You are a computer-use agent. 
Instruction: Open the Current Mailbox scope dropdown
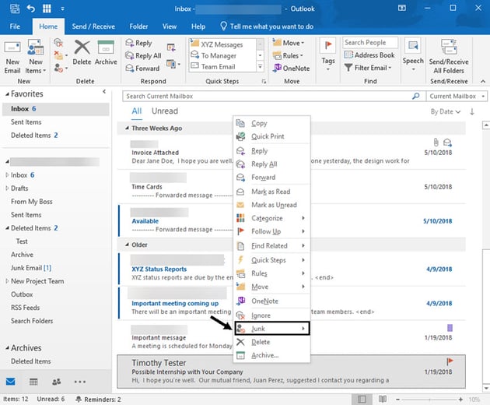tap(457, 96)
